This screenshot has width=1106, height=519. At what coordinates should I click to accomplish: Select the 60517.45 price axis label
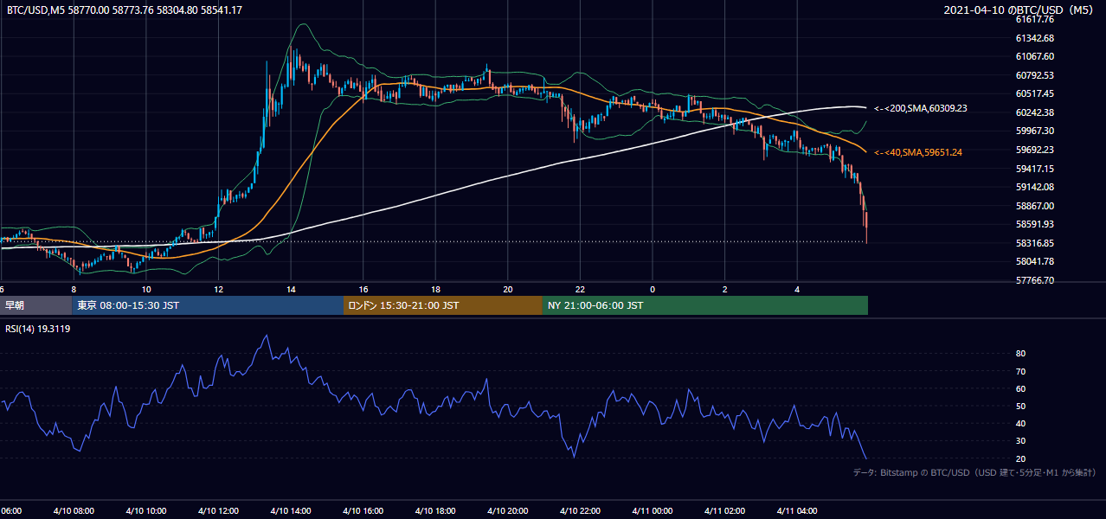point(1035,93)
